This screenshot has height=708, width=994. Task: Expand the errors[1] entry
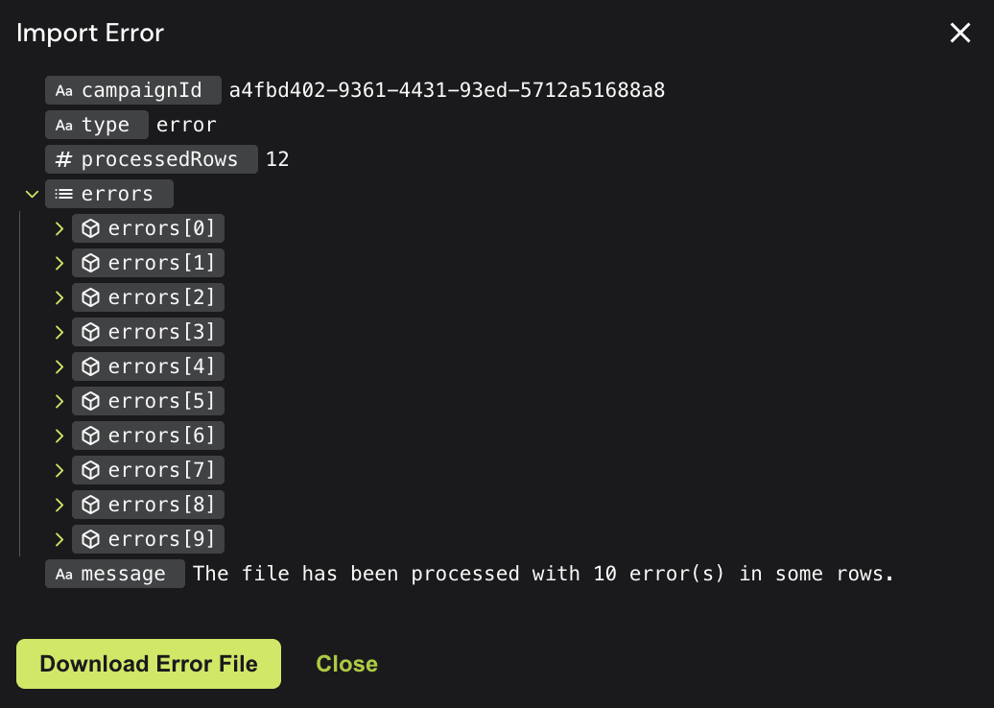tap(59, 263)
